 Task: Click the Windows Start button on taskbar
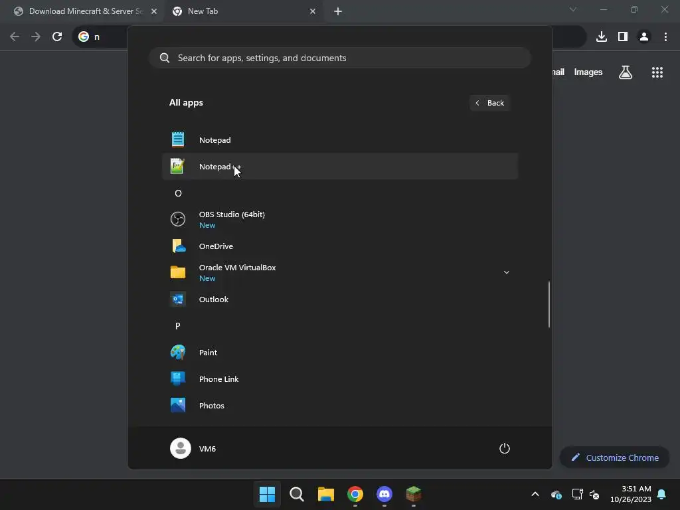[x=267, y=494]
